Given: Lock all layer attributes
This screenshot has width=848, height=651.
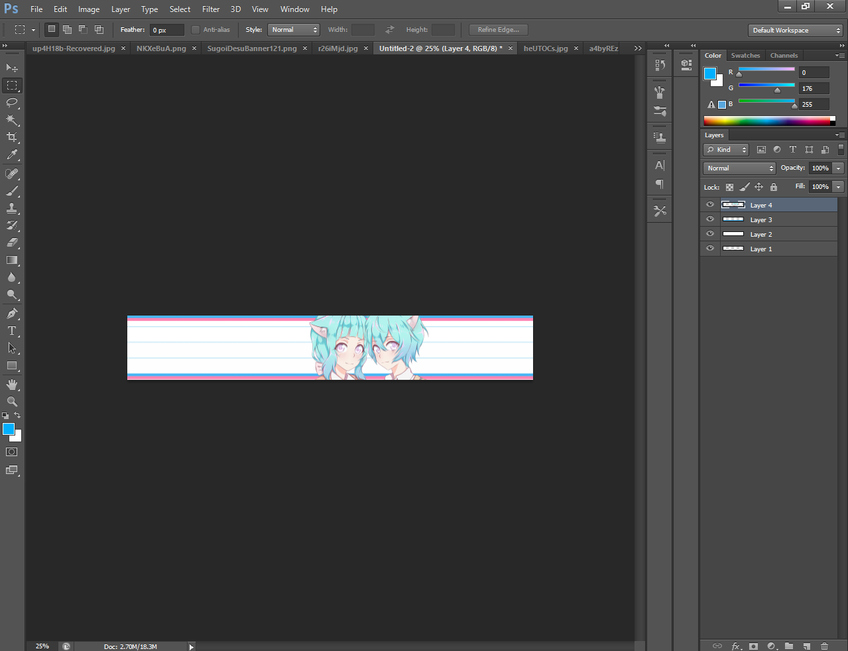Looking at the screenshot, I should 773,187.
